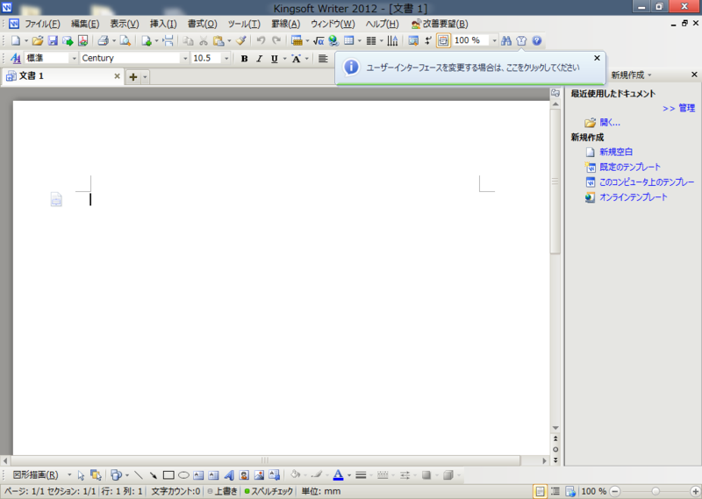Toggle bold formatting

(244, 59)
